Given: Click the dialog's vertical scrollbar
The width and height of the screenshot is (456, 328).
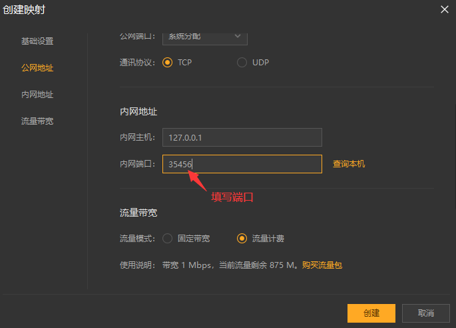Looking at the screenshot, I should point(455,156).
